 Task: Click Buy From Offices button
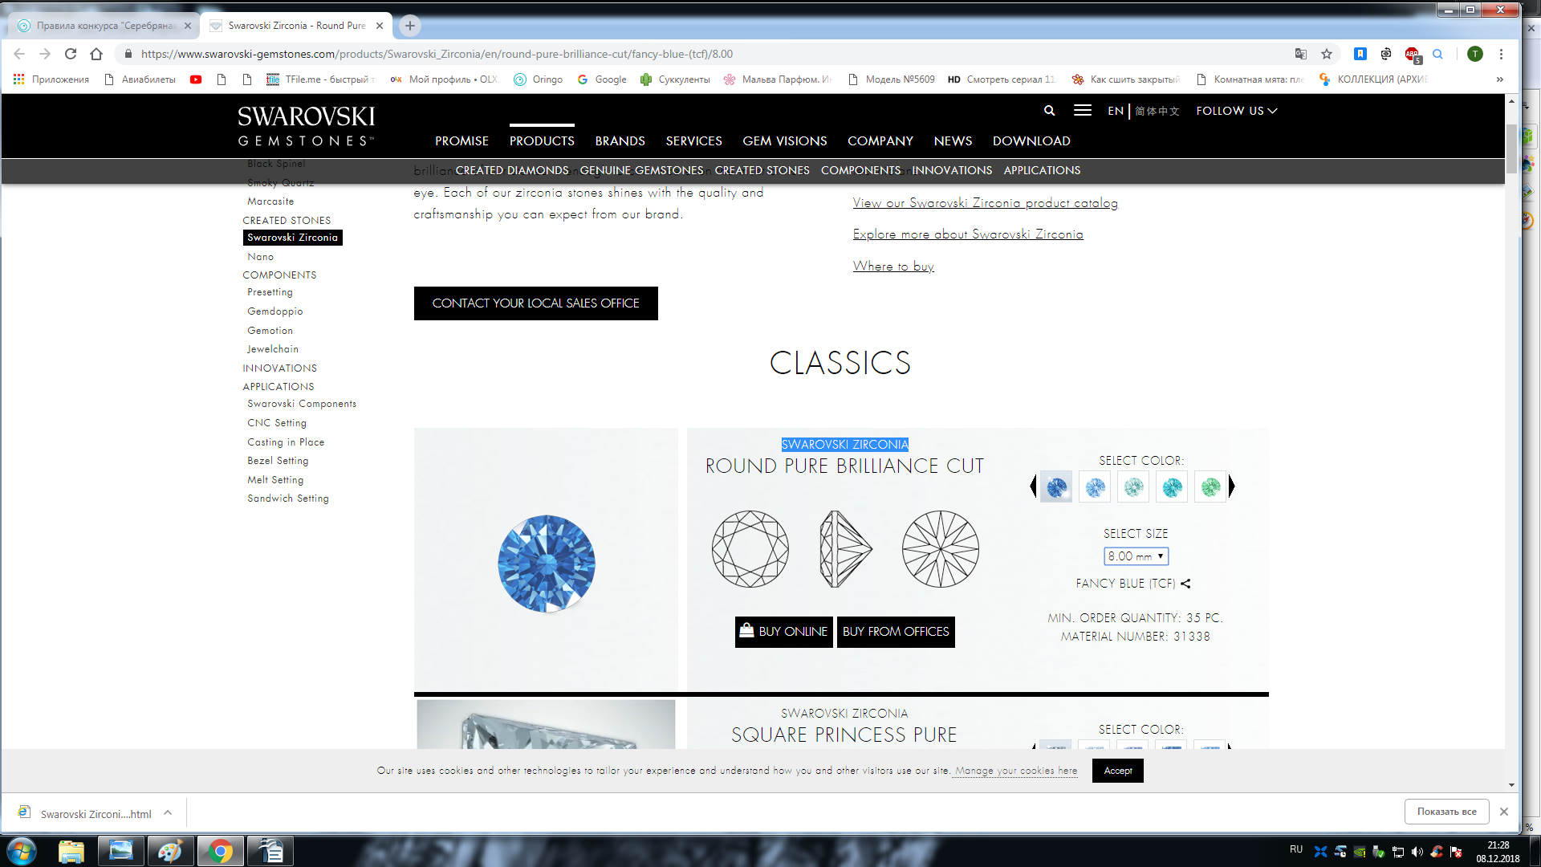tap(896, 632)
